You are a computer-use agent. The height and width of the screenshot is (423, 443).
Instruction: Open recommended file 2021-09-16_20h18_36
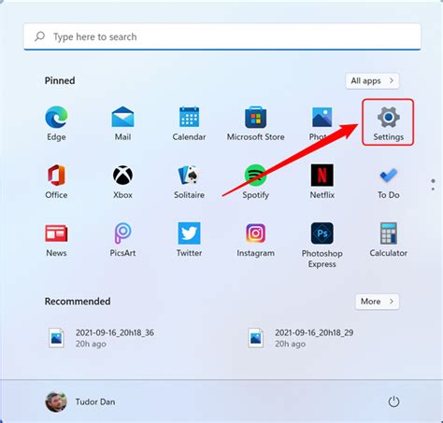coord(101,338)
